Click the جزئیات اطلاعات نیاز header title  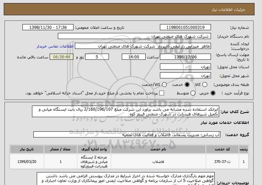coord(228,10)
